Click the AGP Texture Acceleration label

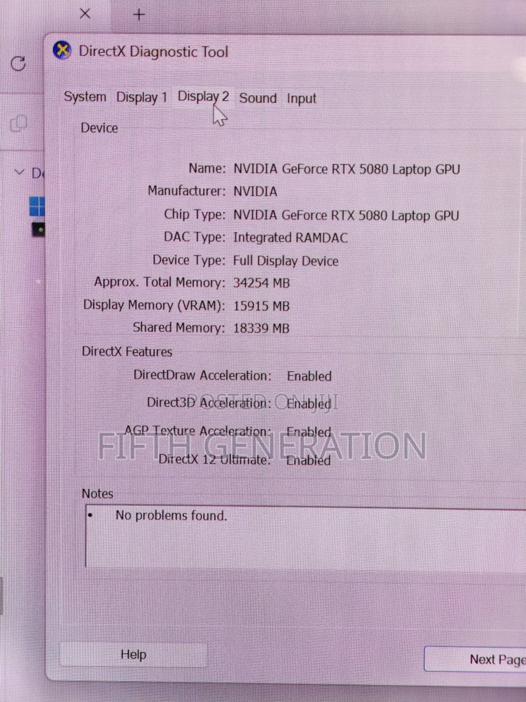pos(198,431)
